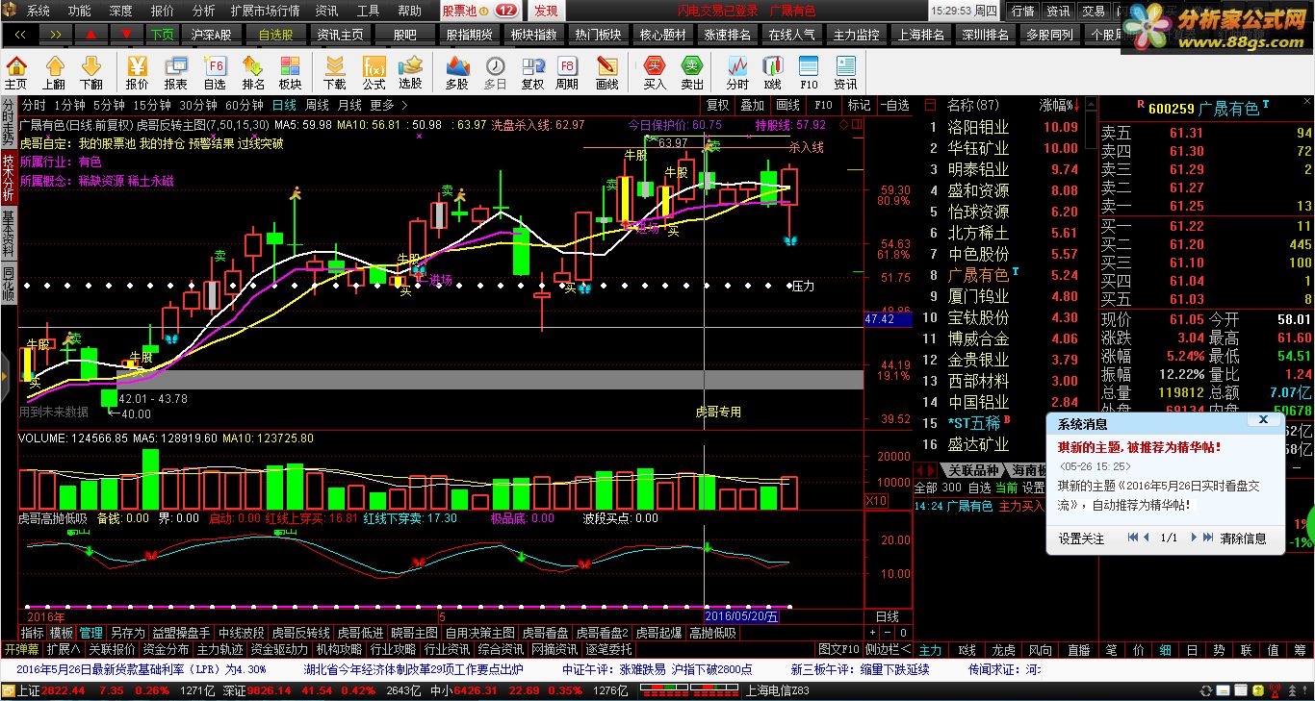Image resolution: width=1315 pixels, height=701 pixels.
Task: Open the 分时 intraday chart icon
Action: pyautogui.click(x=737, y=73)
